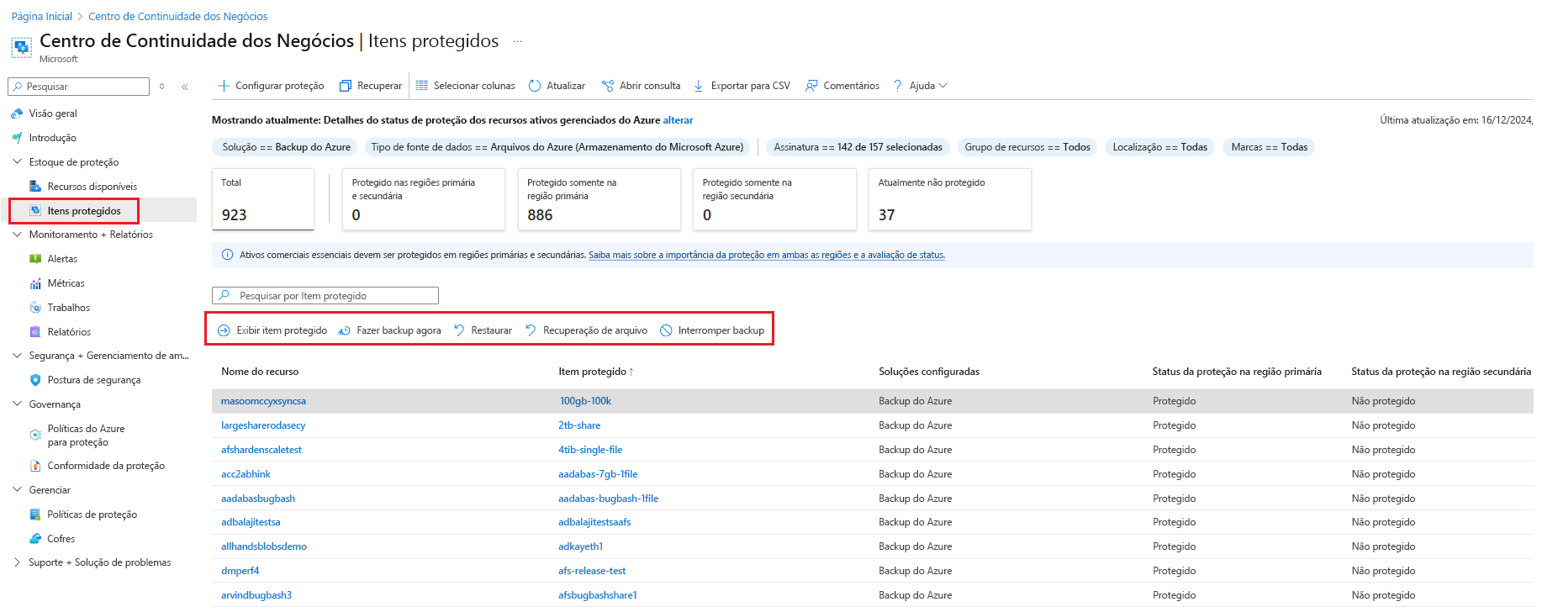Edit the Assinatura filter pill
The image size is (1542, 607).
tap(858, 147)
